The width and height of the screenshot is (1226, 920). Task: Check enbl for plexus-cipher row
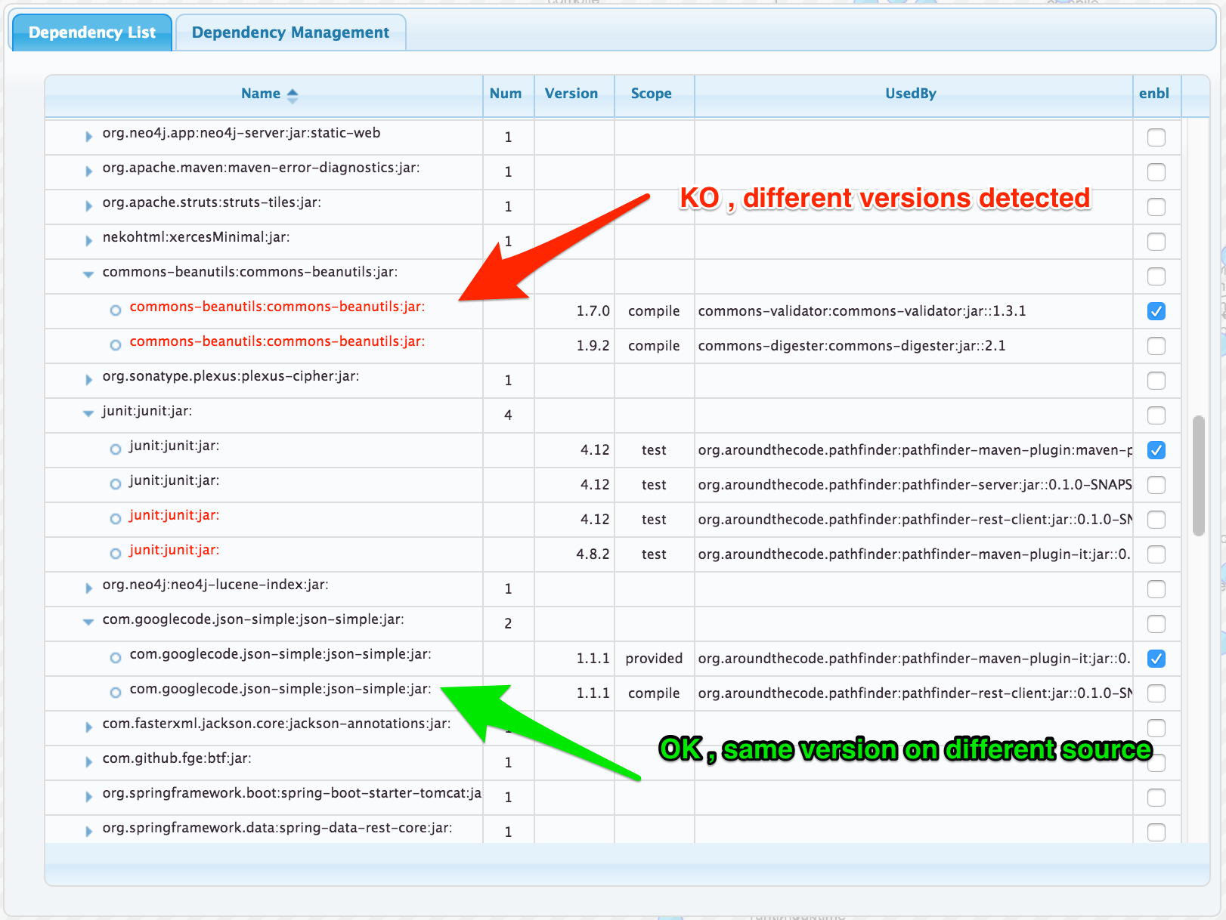click(1156, 381)
